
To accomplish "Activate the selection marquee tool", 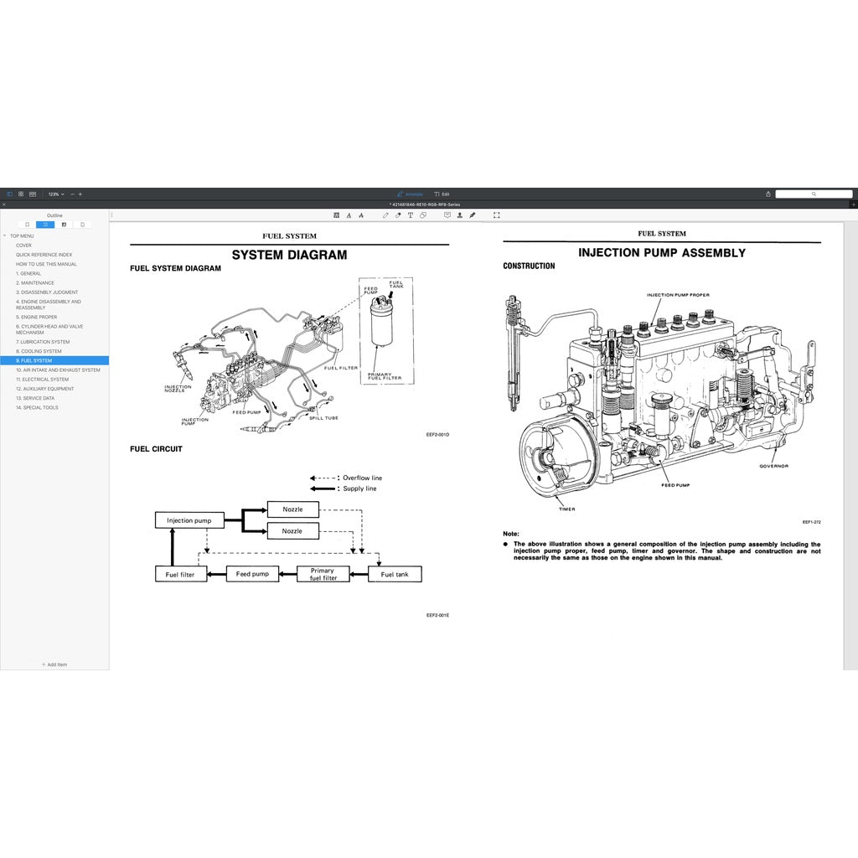I will tap(496, 215).
